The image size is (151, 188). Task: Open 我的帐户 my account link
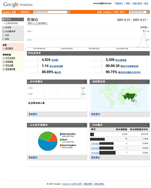point(119,3)
